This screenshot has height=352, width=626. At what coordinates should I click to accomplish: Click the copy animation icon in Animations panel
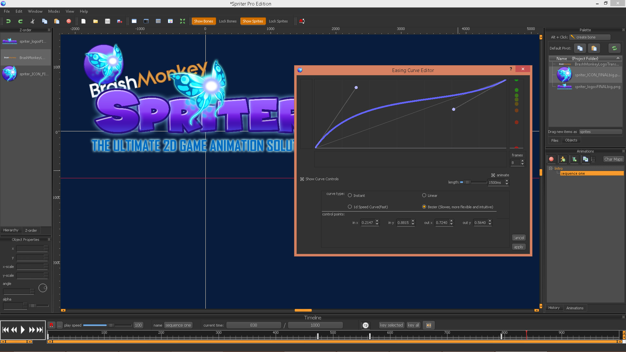[586, 159]
